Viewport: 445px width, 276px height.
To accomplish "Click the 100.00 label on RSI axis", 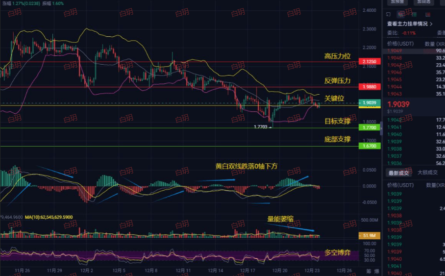I will click(370, 244).
